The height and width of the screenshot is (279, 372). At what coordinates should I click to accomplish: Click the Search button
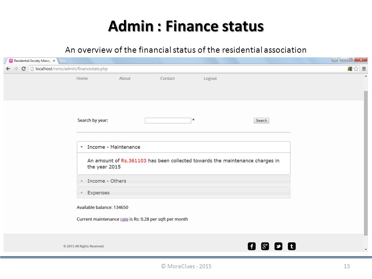262,121
